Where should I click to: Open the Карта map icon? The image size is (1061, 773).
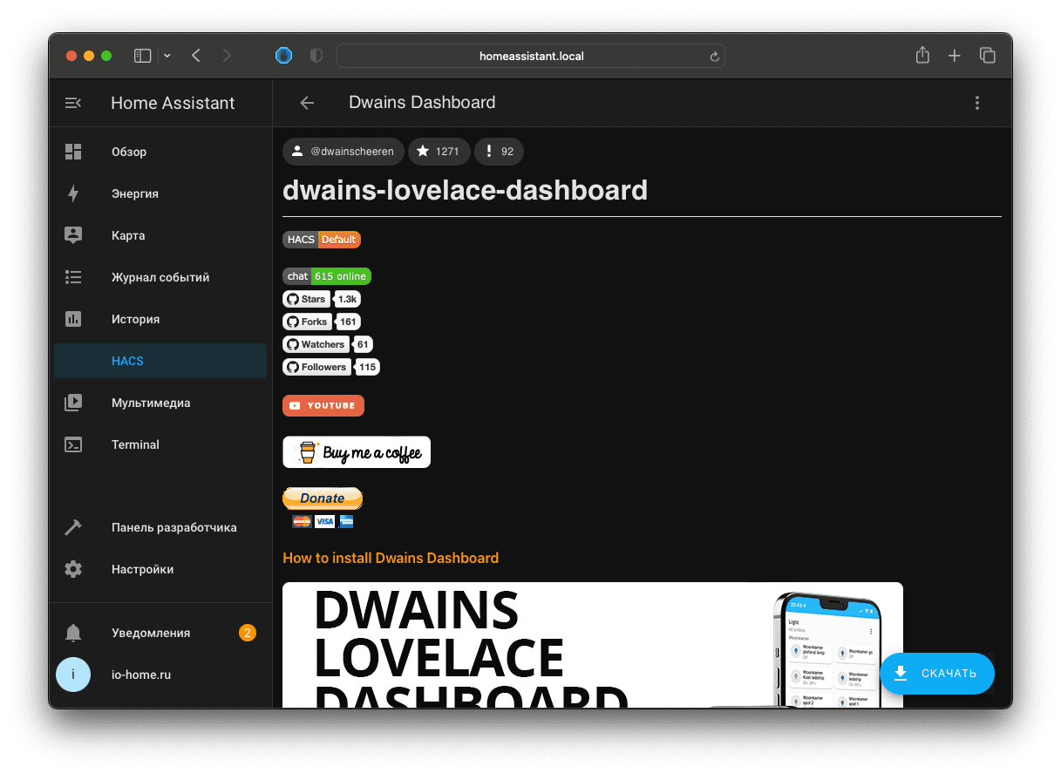click(73, 235)
